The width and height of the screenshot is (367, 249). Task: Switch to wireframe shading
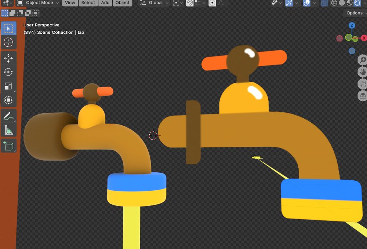coord(334,3)
